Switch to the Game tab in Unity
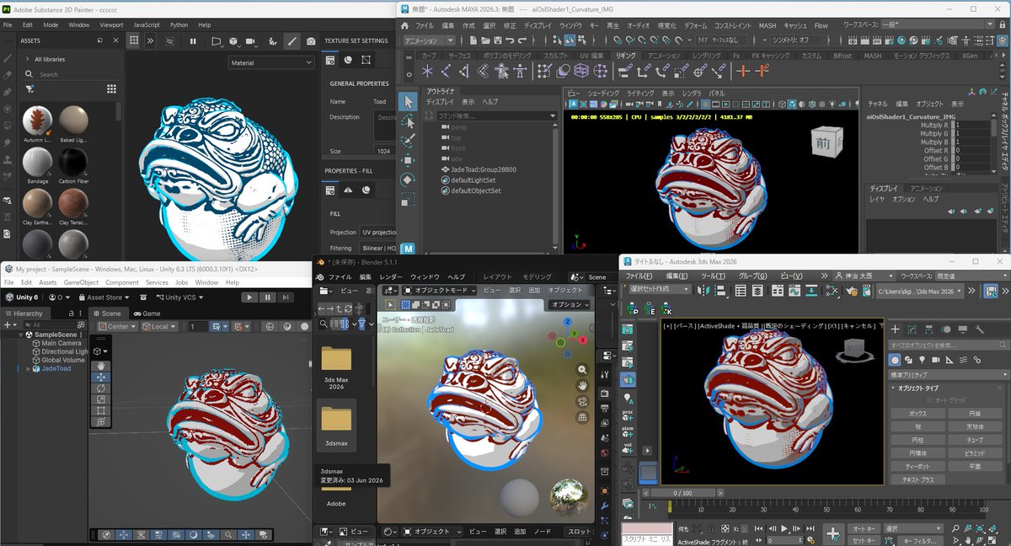The image size is (1011, 546). click(x=147, y=313)
